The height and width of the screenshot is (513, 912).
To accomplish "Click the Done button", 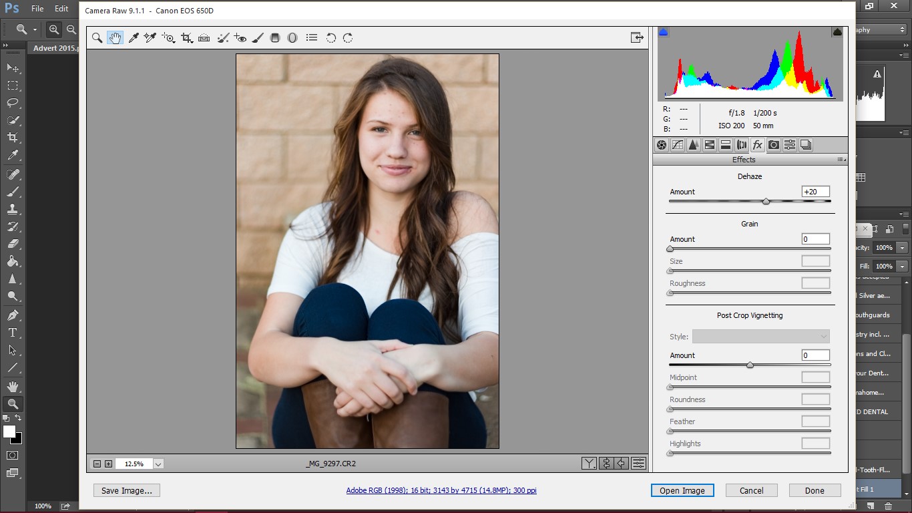I will pyautogui.click(x=815, y=490).
